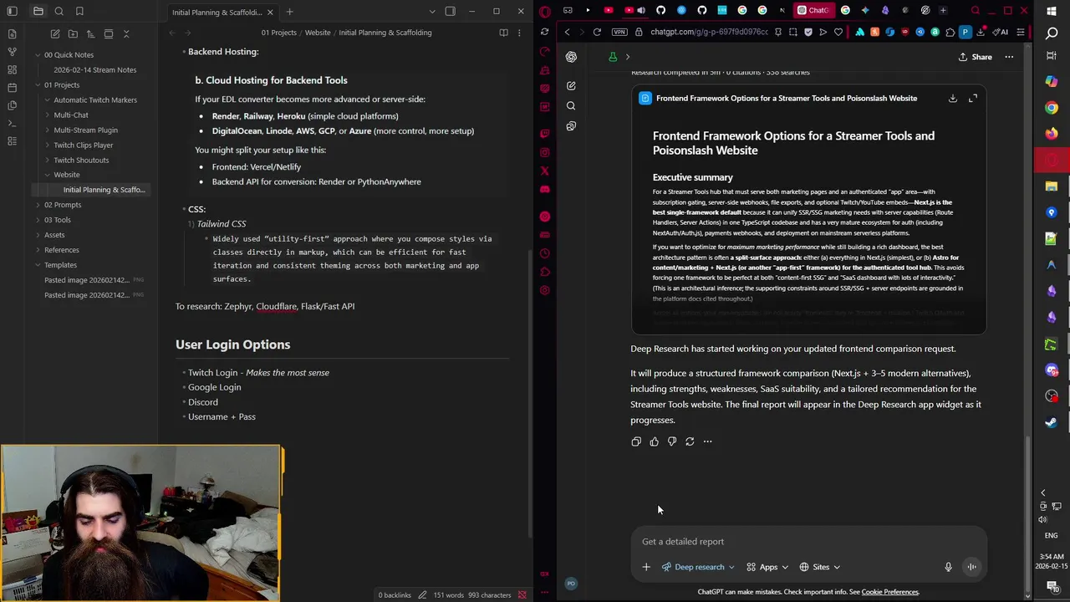Image resolution: width=1070 pixels, height=602 pixels.
Task: Switch to ChatGPT browser tab
Action: (813, 10)
